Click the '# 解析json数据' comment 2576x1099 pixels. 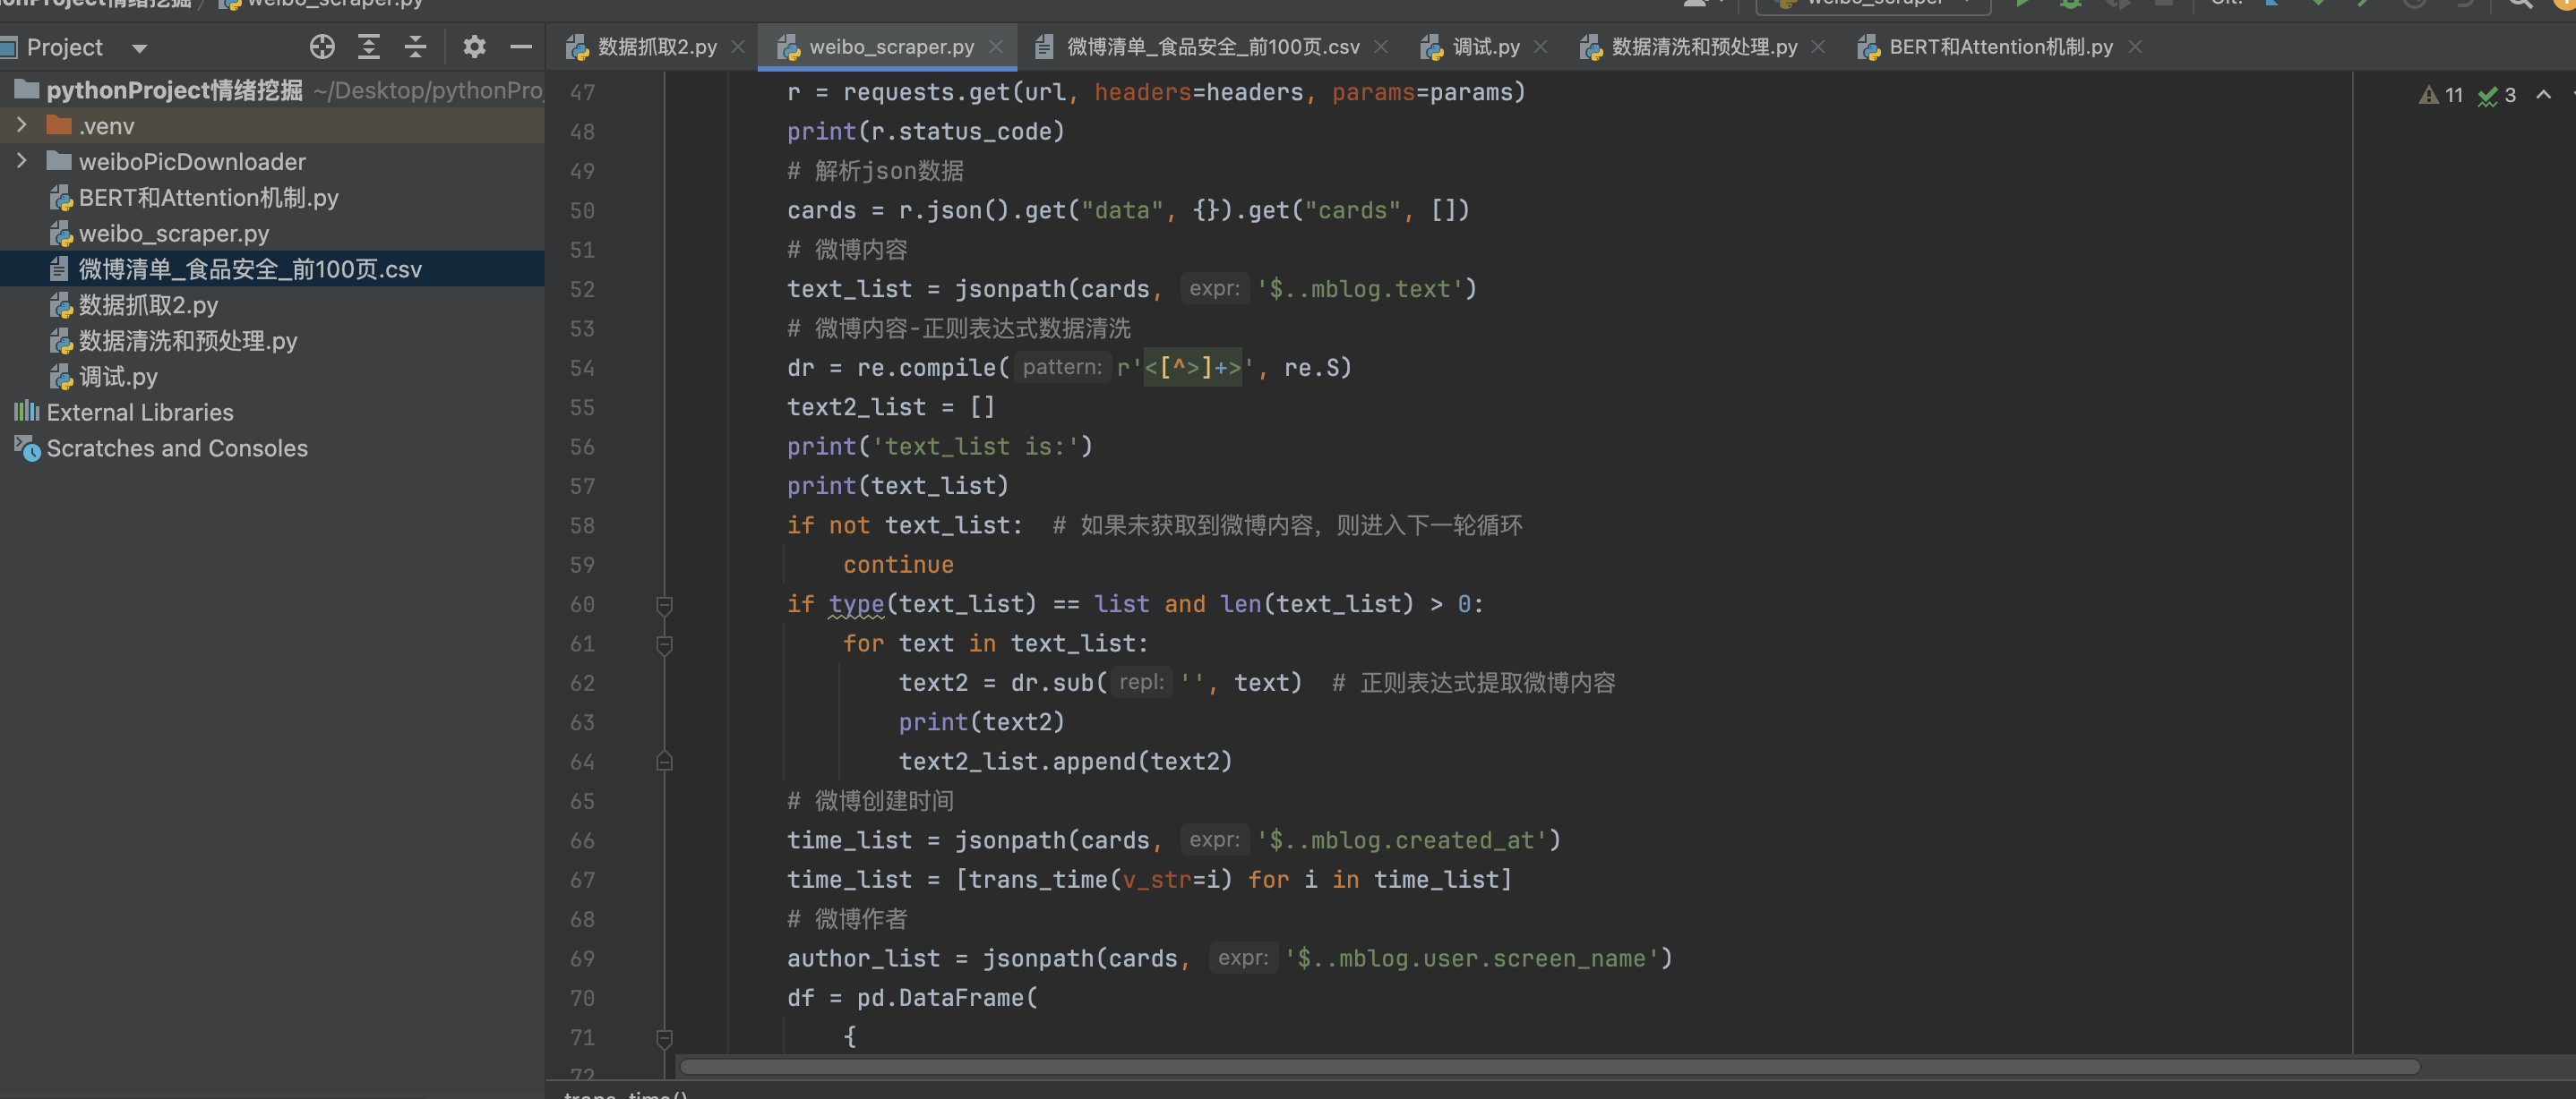tap(875, 171)
